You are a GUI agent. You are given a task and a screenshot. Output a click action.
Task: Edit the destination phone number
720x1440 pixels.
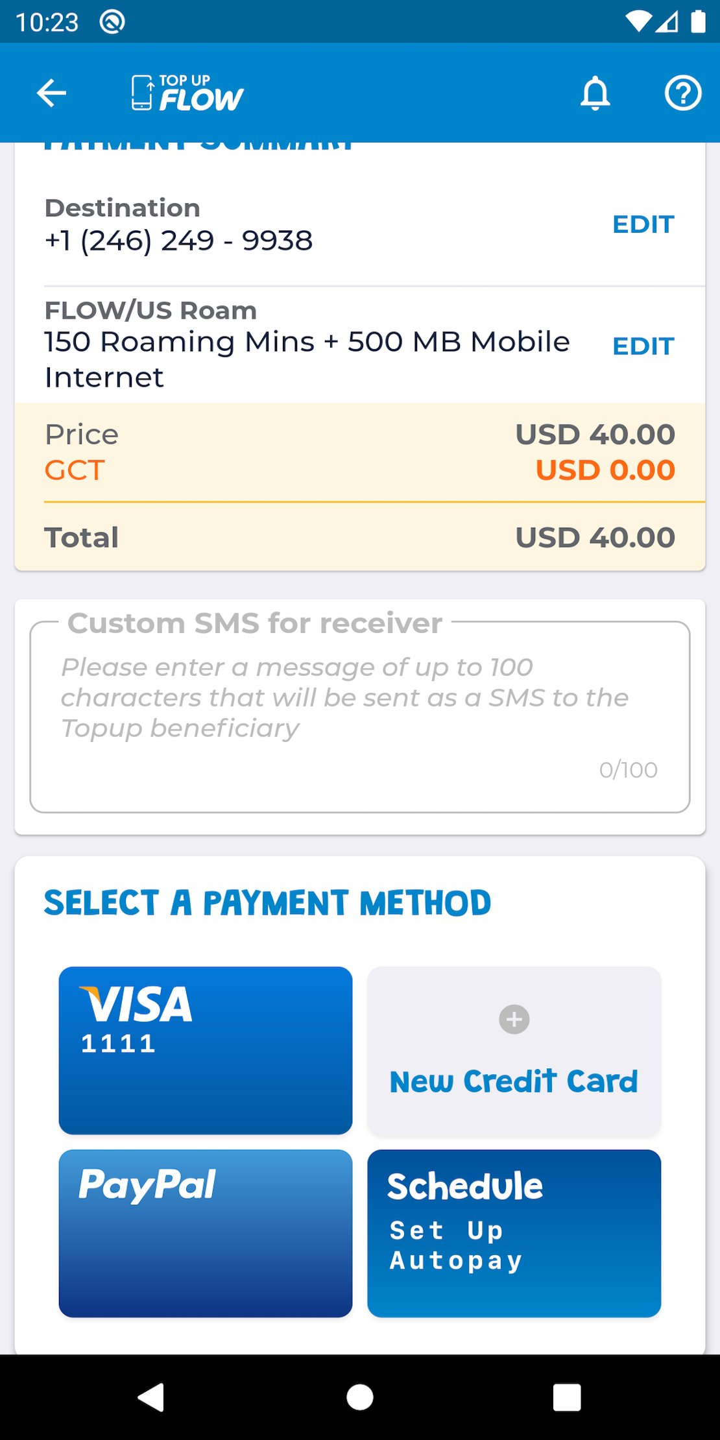coord(642,224)
